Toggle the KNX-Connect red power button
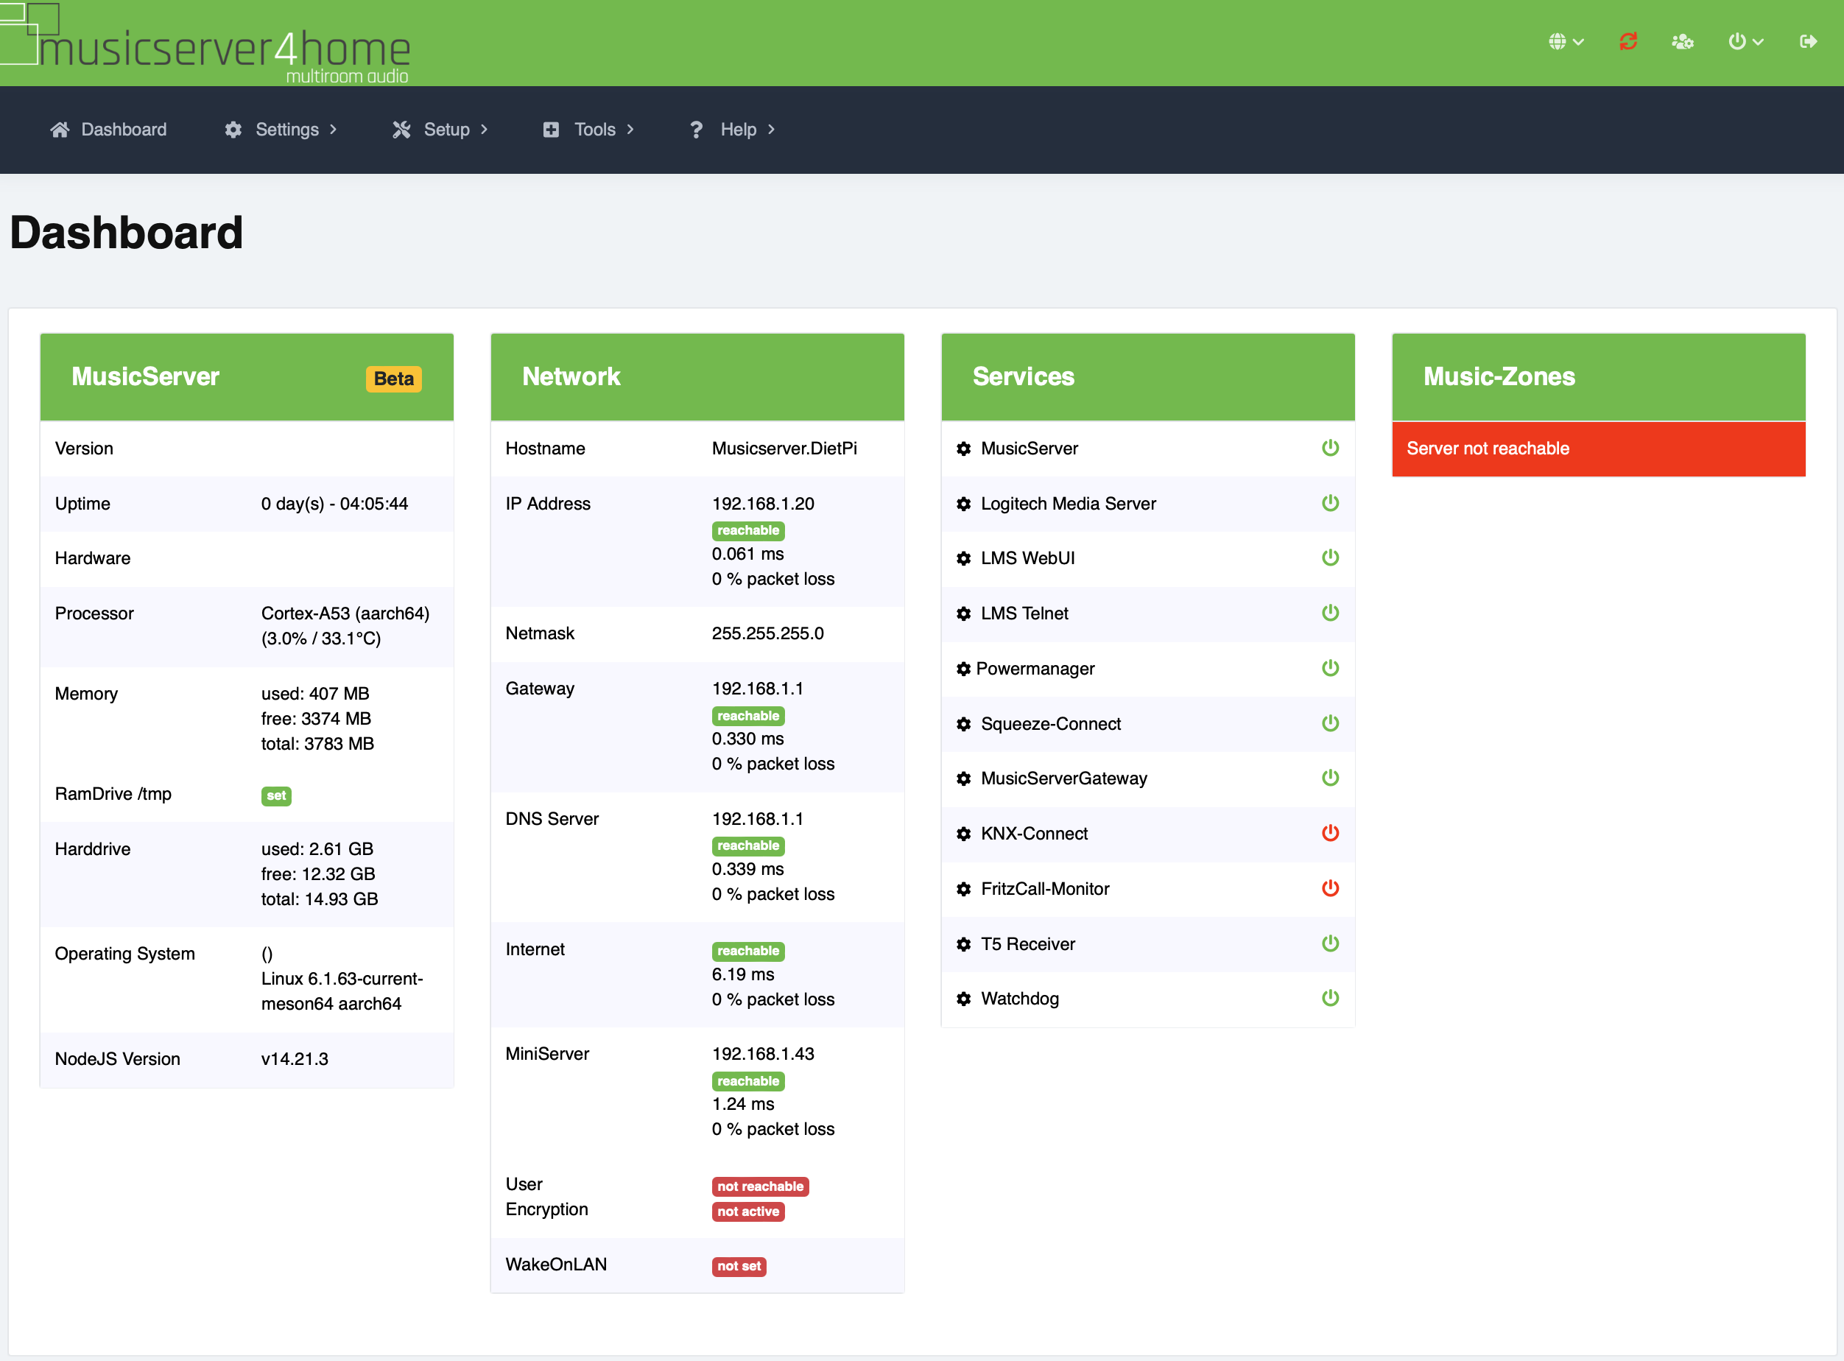 1329,833
